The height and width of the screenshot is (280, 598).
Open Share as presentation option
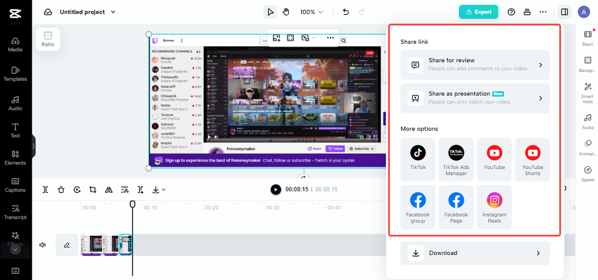coord(475,98)
